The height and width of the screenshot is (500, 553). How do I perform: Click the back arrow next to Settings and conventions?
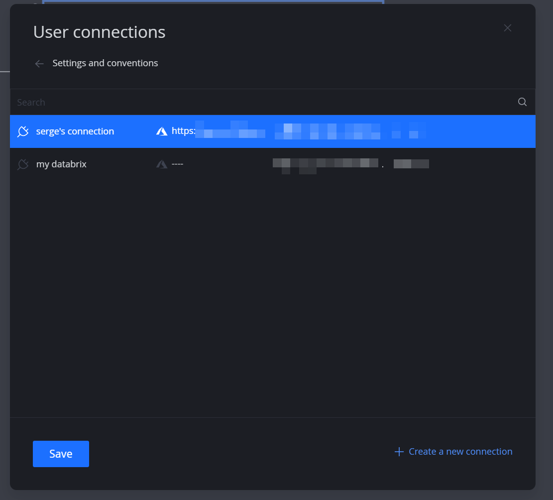(x=39, y=63)
